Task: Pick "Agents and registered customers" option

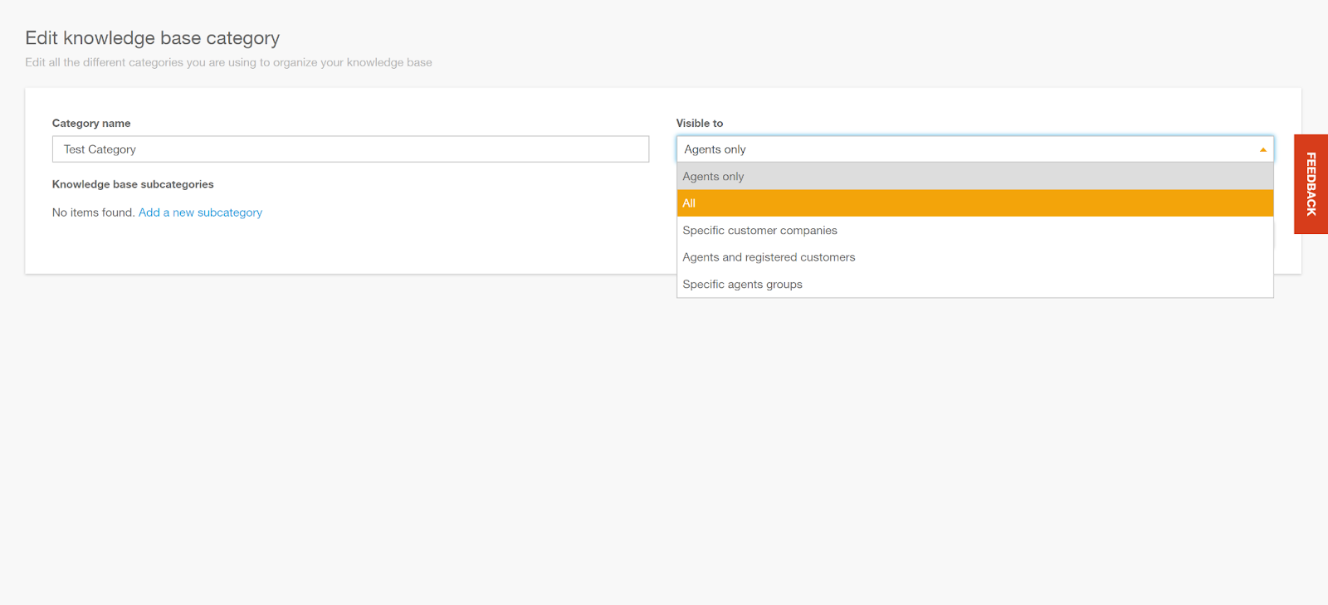Action: (769, 257)
